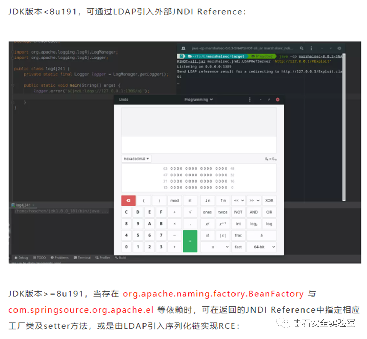The image size is (367, 339).
Task: Click the NOT key
Action: (x=238, y=212)
